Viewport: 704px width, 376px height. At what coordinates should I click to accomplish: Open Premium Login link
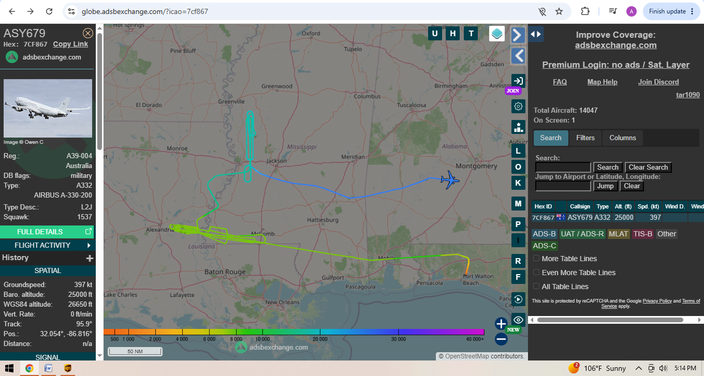click(x=616, y=65)
